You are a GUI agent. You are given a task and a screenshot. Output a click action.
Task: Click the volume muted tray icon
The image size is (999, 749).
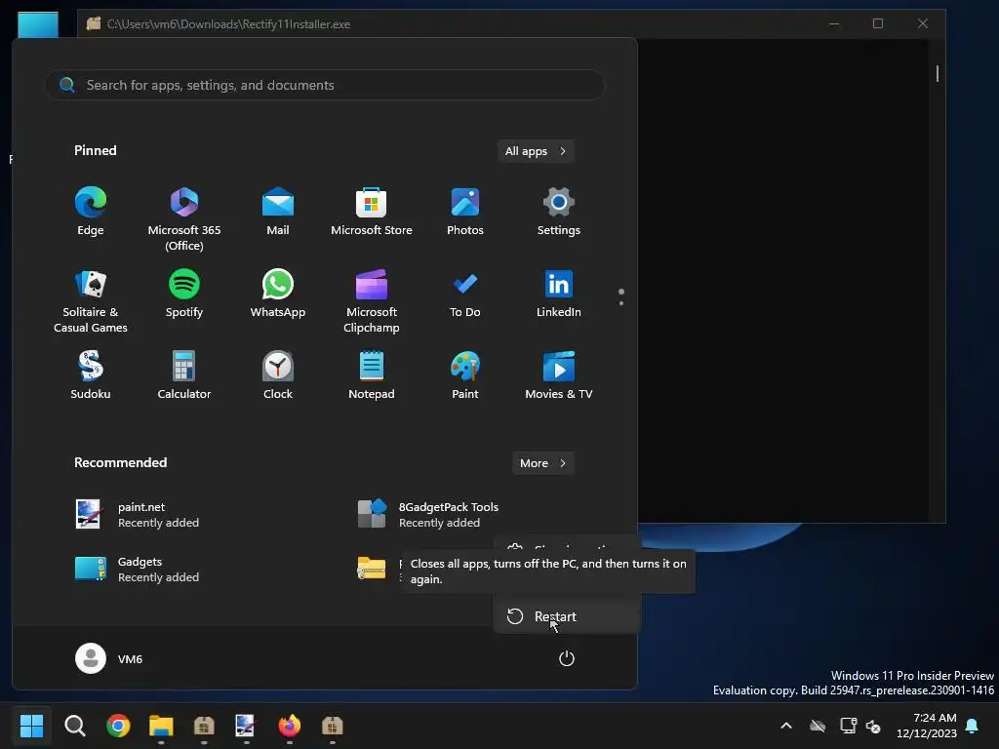pos(873,726)
